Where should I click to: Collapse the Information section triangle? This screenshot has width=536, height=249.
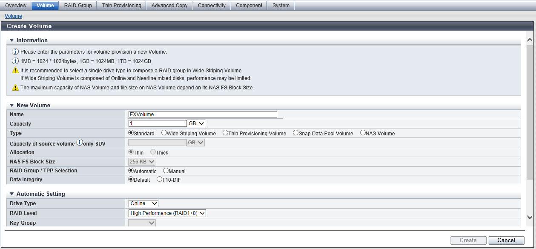point(12,40)
